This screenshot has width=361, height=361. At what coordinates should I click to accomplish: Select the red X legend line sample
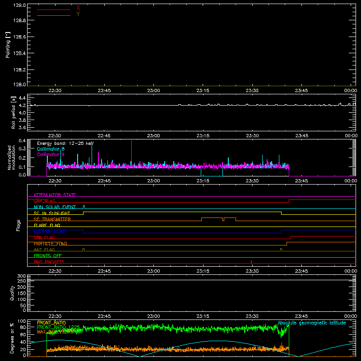[54, 9]
